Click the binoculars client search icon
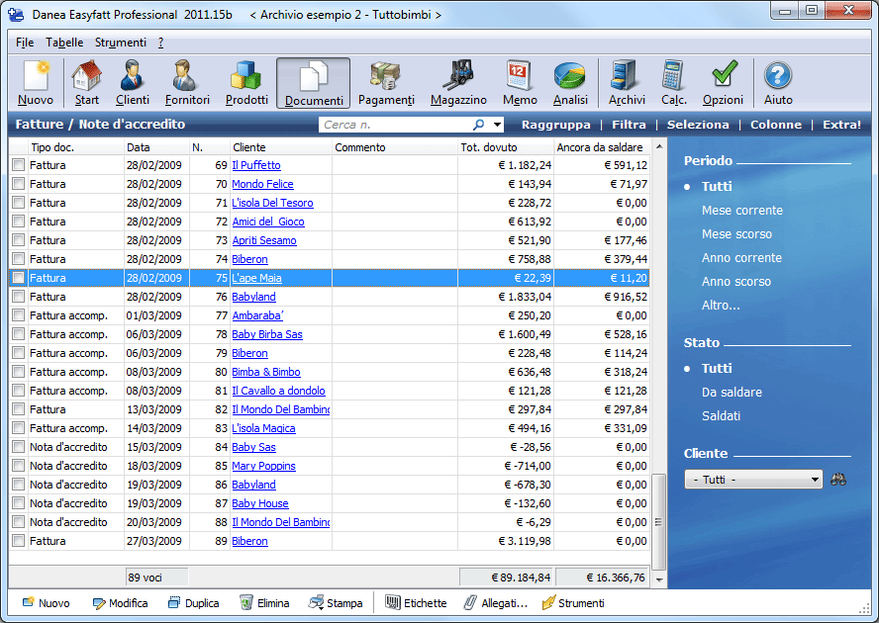The image size is (879, 623). point(838,480)
